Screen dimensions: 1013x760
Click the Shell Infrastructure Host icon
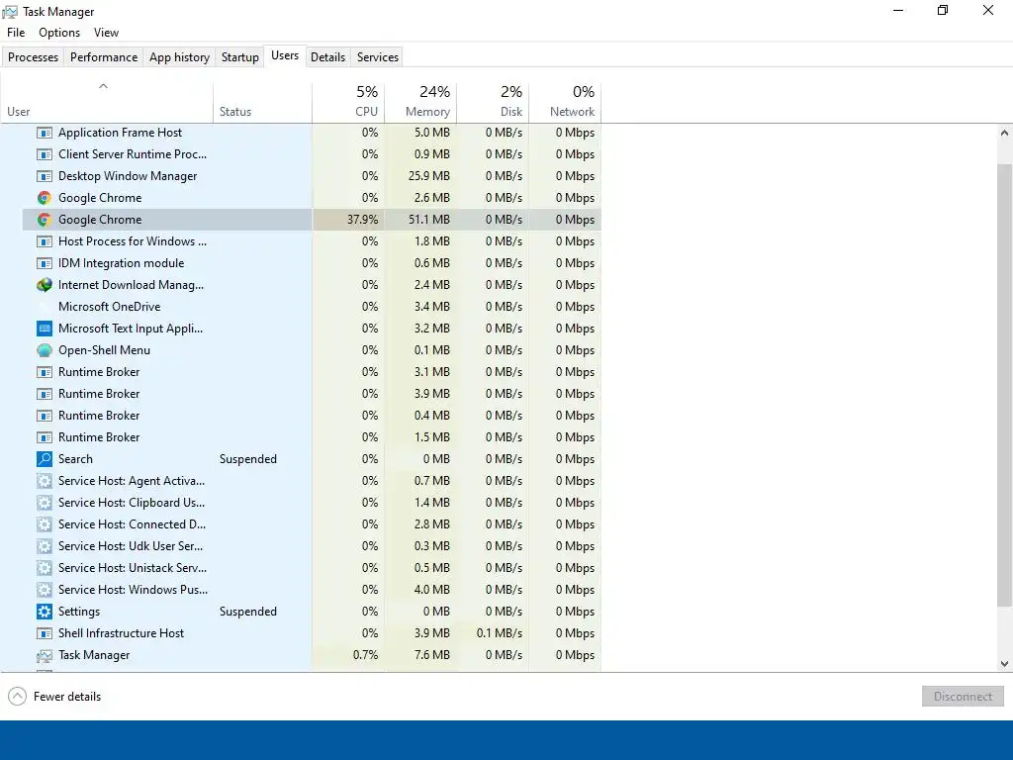point(44,633)
